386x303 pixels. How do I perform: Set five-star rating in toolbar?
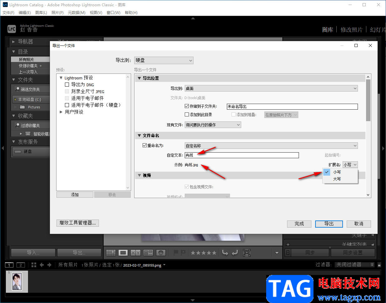coord(214,253)
